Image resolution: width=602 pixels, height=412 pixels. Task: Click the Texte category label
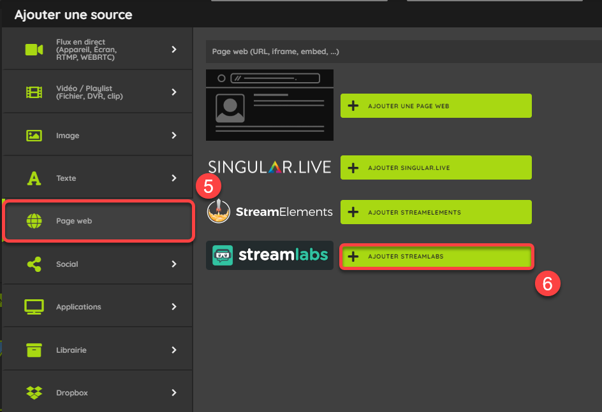66,178
